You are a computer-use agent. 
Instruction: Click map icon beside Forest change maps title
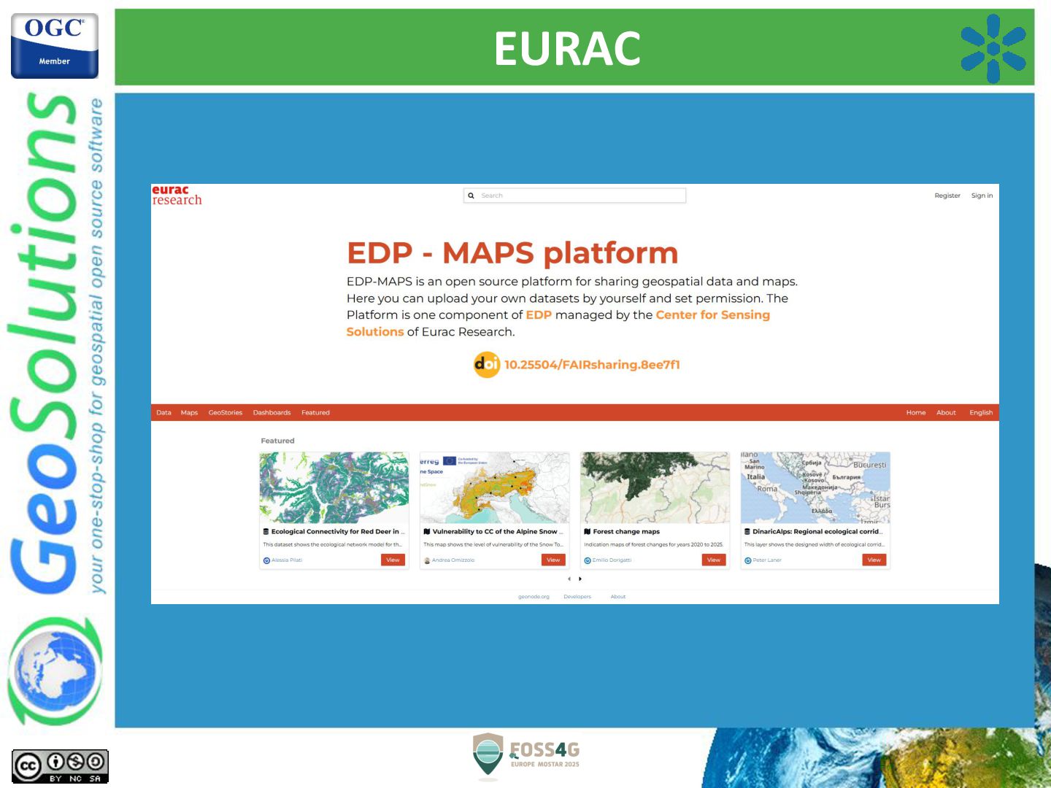[588, 532]
